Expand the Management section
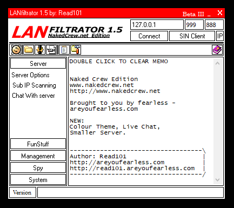 coord(38,156)
